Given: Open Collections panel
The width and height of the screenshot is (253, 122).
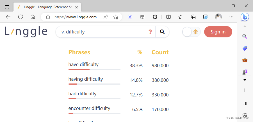Looking at the screenshot, I should click(x=193, y=17).
